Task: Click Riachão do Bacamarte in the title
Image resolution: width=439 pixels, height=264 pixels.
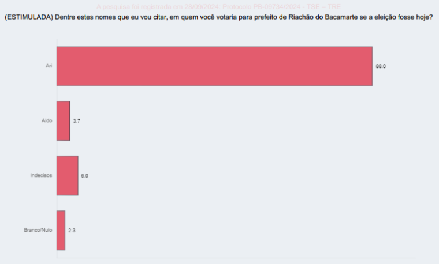Action: [x=323, y=17]
